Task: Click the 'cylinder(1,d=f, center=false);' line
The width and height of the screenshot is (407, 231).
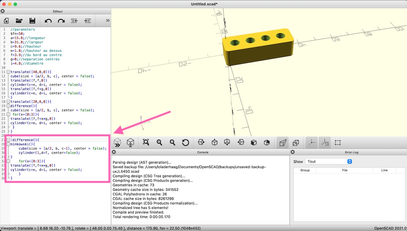Action: tap(49, 153)
